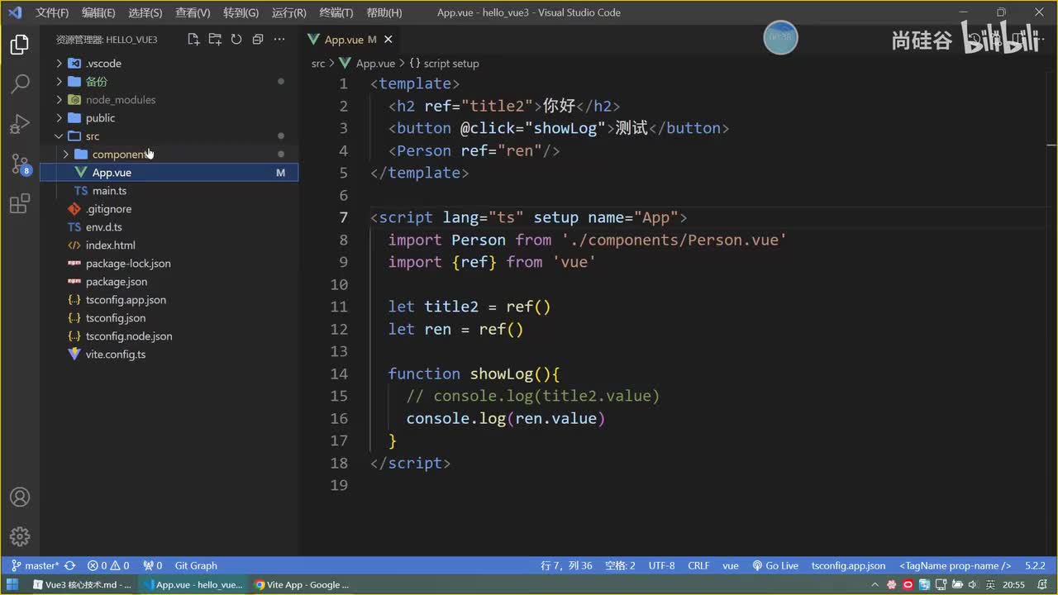
Task: Open Git Graph from status bar
Action: [196, 566]
